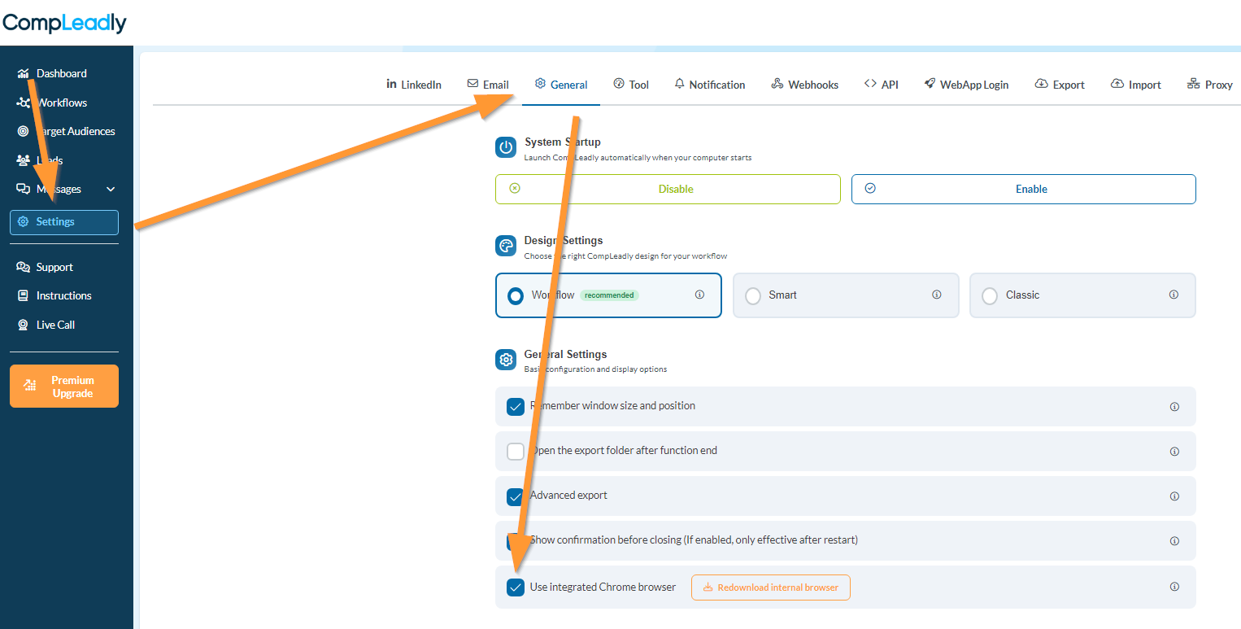Image resolution: width=1241 pixels, height=629 pixels.
Task: Uncheck Remember window size and position
Action: coord(516,407)
